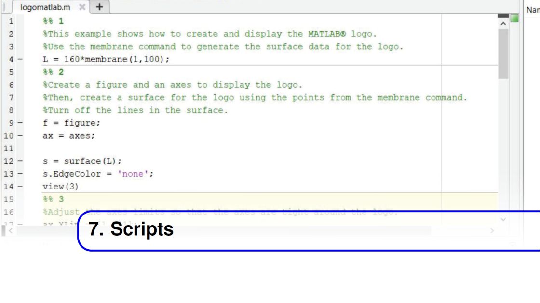The height and width of the screenshot is (303, 540).
Task: Click the analyzer marker above the scrollbar
Action: pos(503,16)
